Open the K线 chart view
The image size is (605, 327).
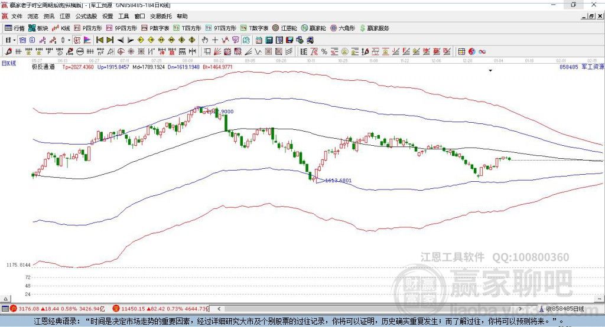point(61,28)
